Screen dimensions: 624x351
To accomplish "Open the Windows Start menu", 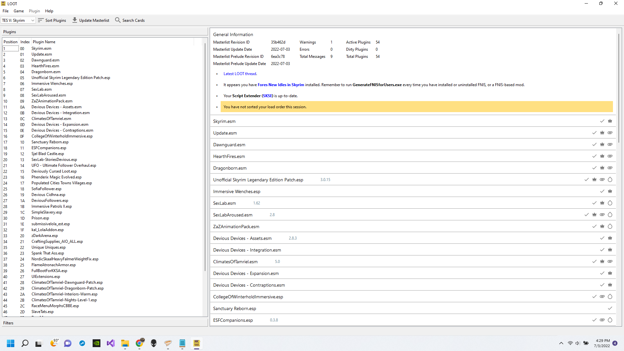I will tap(11, 343).
